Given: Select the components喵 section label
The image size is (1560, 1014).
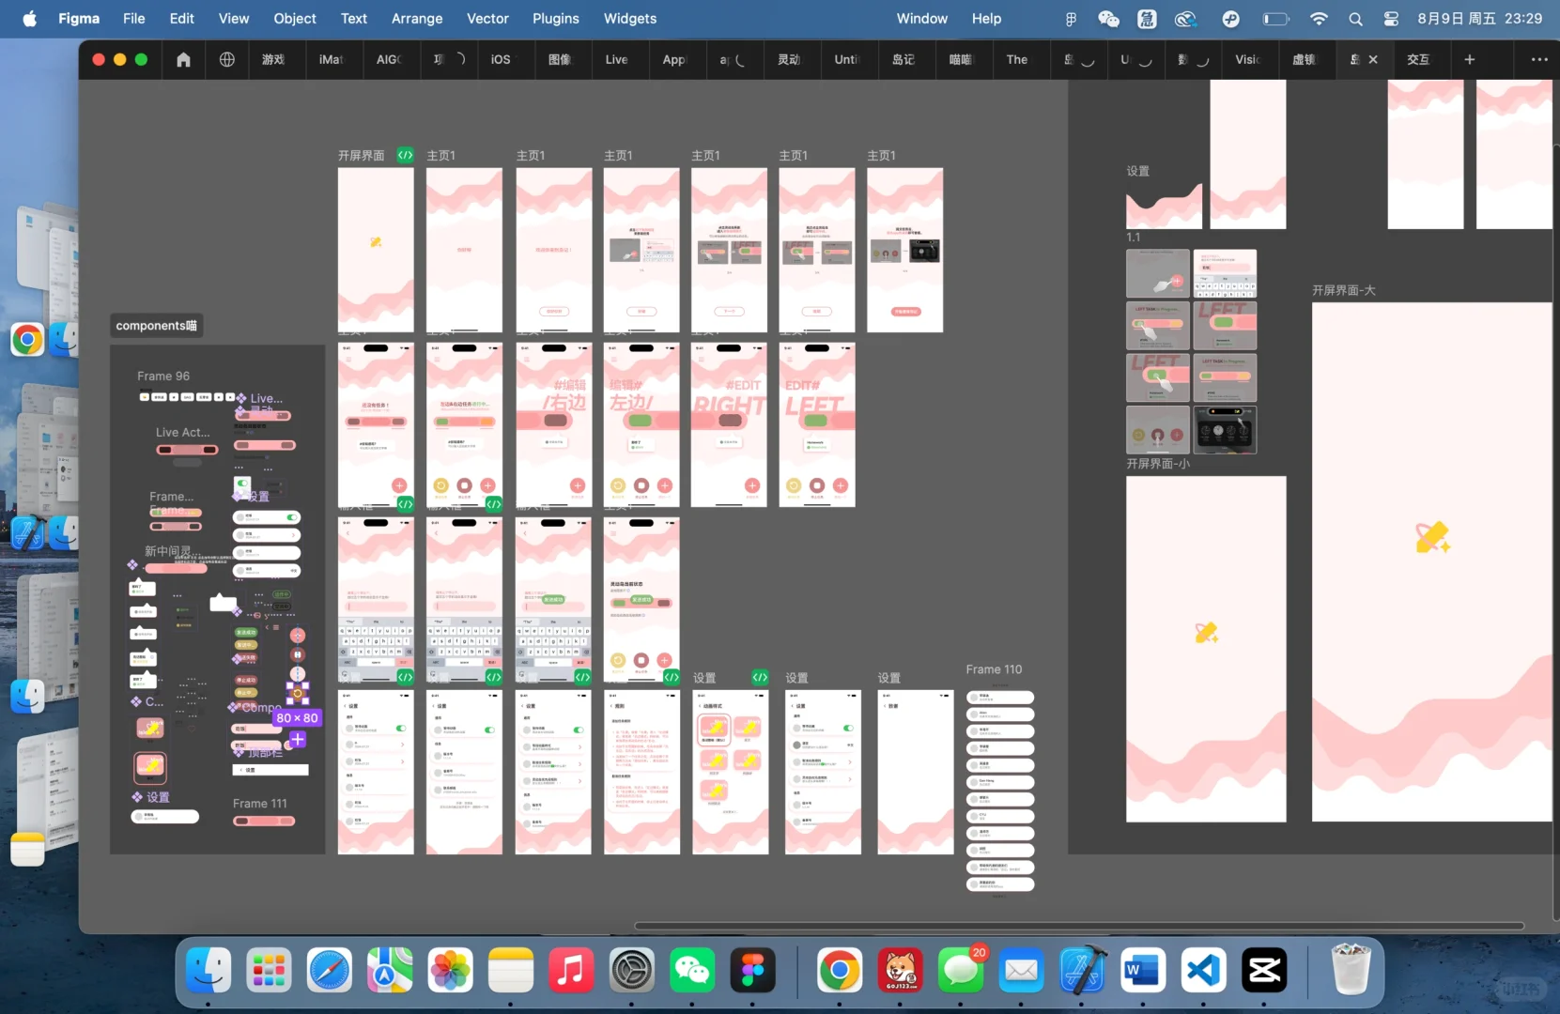Looking at the screenshot, I should pyautogui.click(x=157, y=326).
